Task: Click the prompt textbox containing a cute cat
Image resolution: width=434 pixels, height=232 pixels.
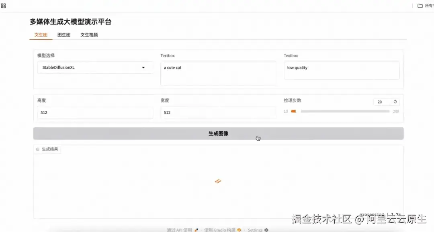Action: pyautogui.click(x=218, y=73)
